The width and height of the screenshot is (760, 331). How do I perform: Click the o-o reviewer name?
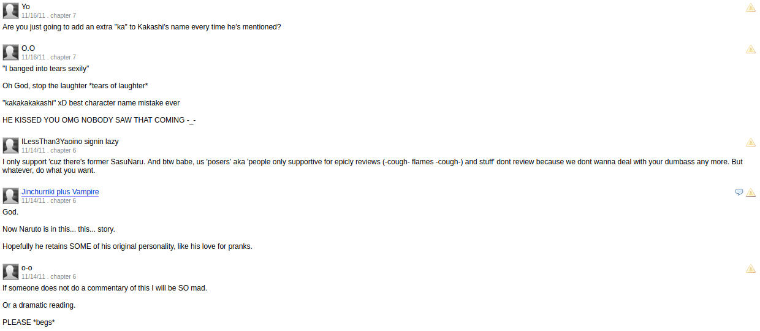[x=27, y=268]
